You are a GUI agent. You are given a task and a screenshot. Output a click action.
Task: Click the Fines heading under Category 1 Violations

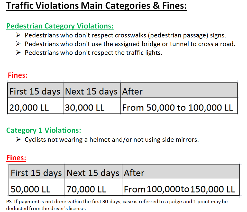pos(16,158)
